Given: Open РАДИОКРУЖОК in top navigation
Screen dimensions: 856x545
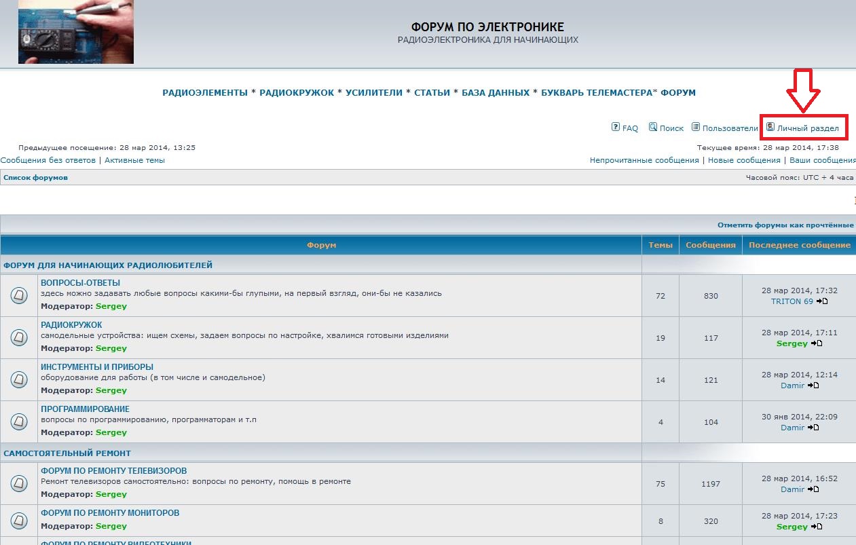Looking at the screenshot, I should click(297, 93).
